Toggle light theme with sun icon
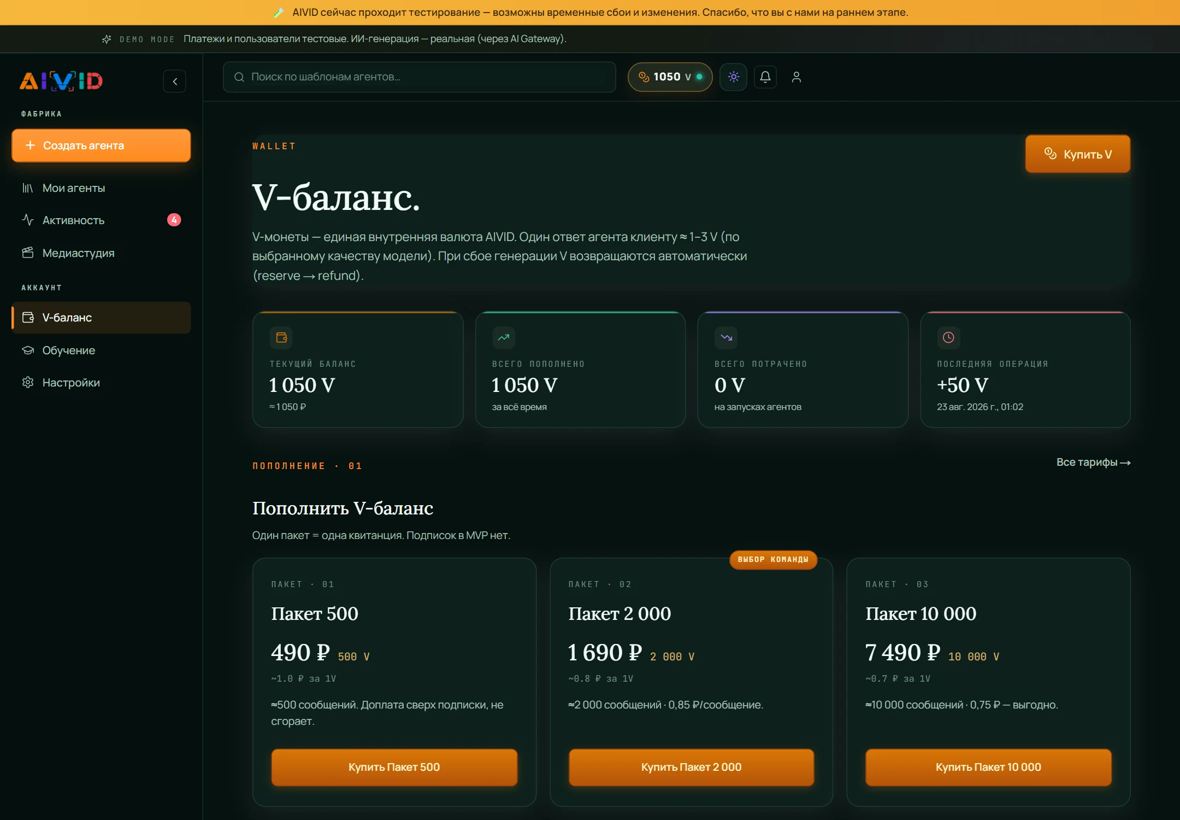The width and height of the screenshot is (1180, 820). coord(733,77)
